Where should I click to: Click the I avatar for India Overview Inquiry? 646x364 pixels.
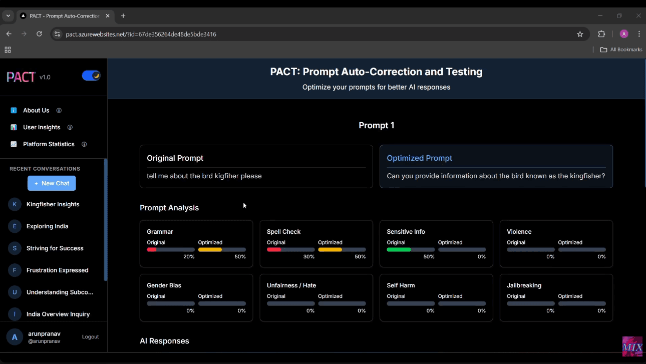pos(15,314)
